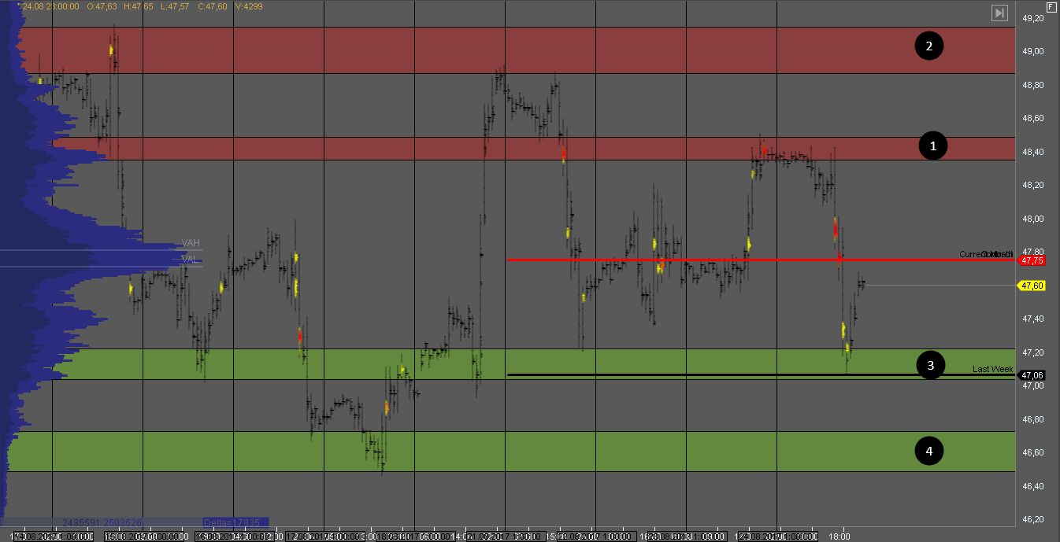Click the 18:00 label on time axis
The width and height of the screenshot is (1060, 542).
[839, 536]
